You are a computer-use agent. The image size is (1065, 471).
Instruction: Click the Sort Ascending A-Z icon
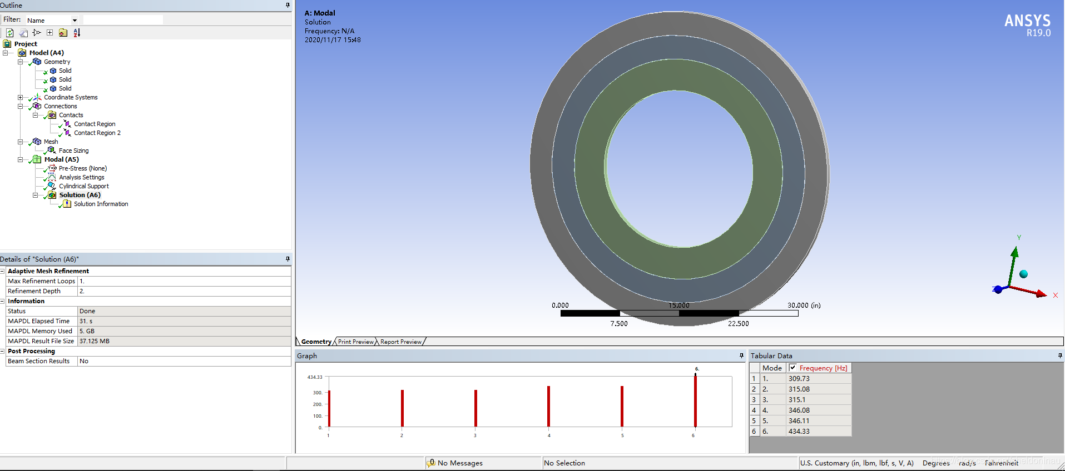click(77, 33)
